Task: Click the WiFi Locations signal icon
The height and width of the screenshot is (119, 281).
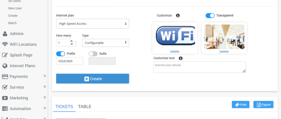Action: pyautogui.click(x=5, y=44)
